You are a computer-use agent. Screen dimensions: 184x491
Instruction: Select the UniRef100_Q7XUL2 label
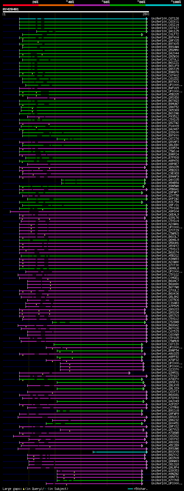pos(165,291)
